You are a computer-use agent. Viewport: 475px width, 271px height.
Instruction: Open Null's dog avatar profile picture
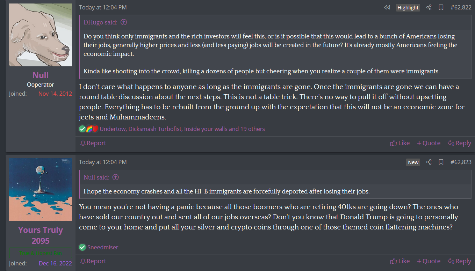click(x=41, y=35)
